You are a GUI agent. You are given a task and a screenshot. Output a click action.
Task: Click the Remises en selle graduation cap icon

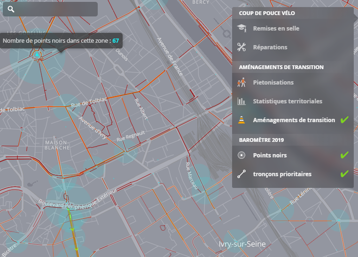point(241,28)
